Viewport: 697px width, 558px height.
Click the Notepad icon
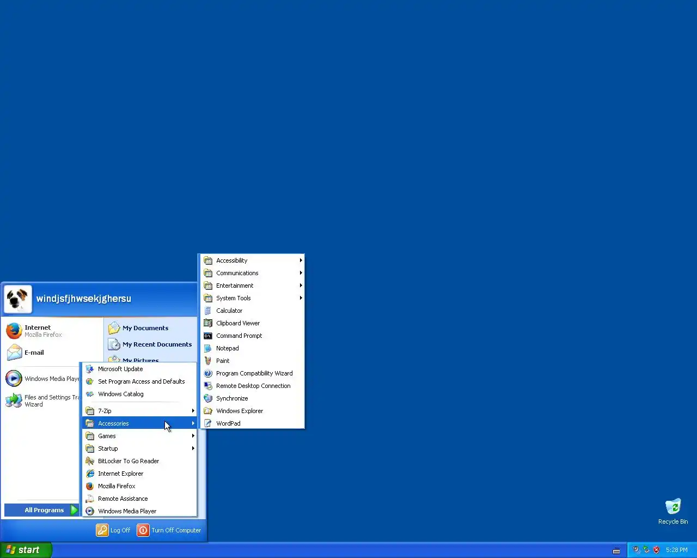click(208, 348)
